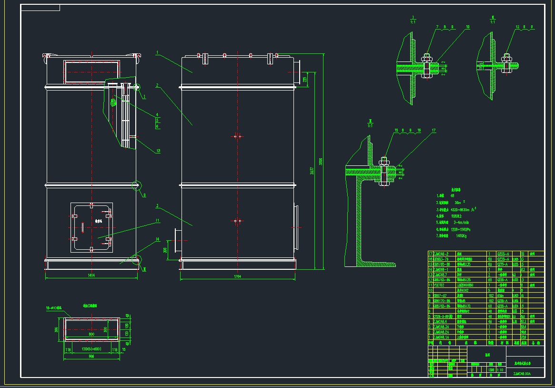Click the 396 height dimension text
Viewport: 555px width, 388px height.
pos(56,329)
